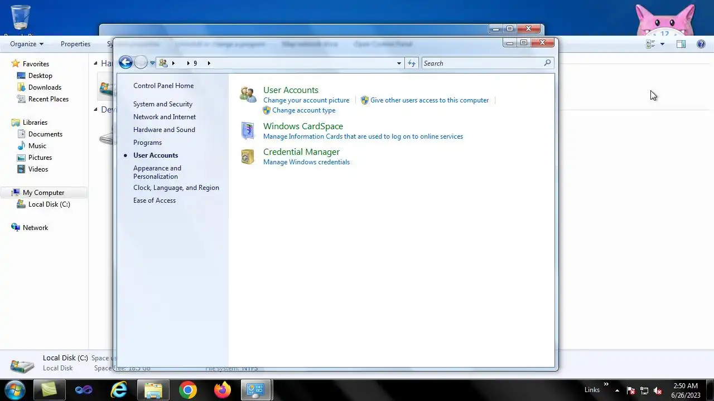Open Ease of Access category
714x401 pixels.
point(155,200)
